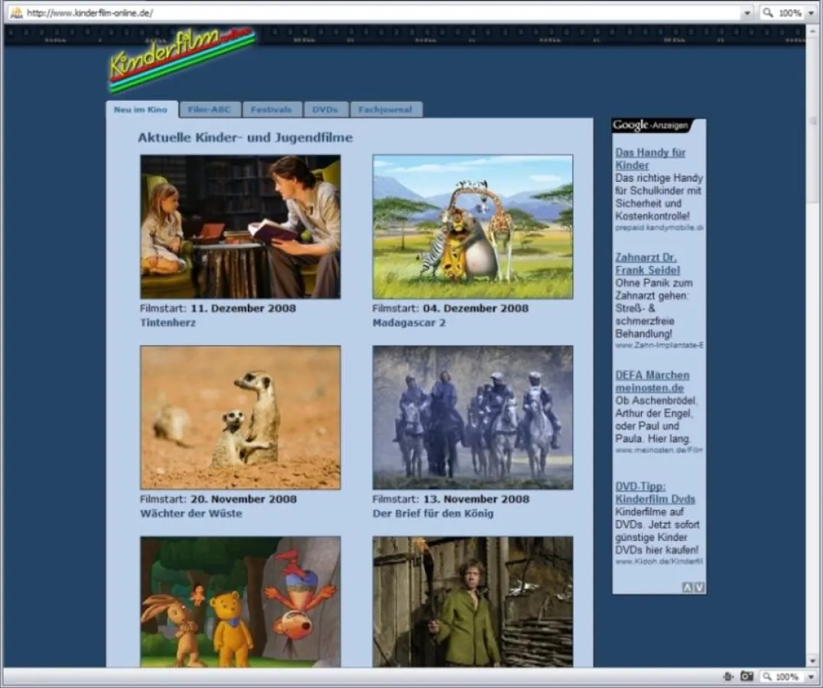823x688 pixels.
Task: Show next Google ads with down arrow
Action: tap(699, 587)
